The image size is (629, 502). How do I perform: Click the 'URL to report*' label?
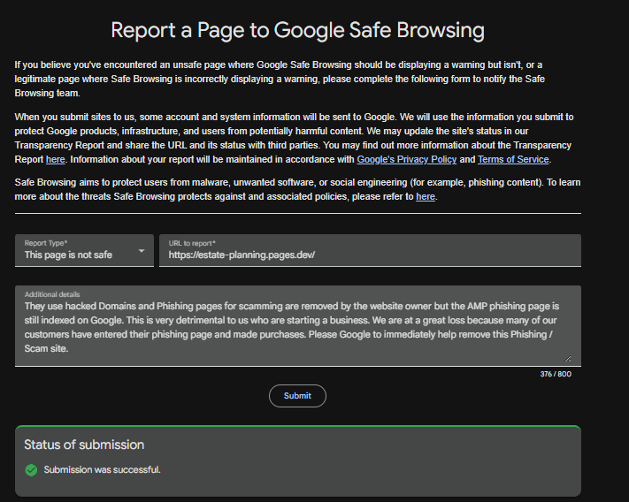coord(192,243)
